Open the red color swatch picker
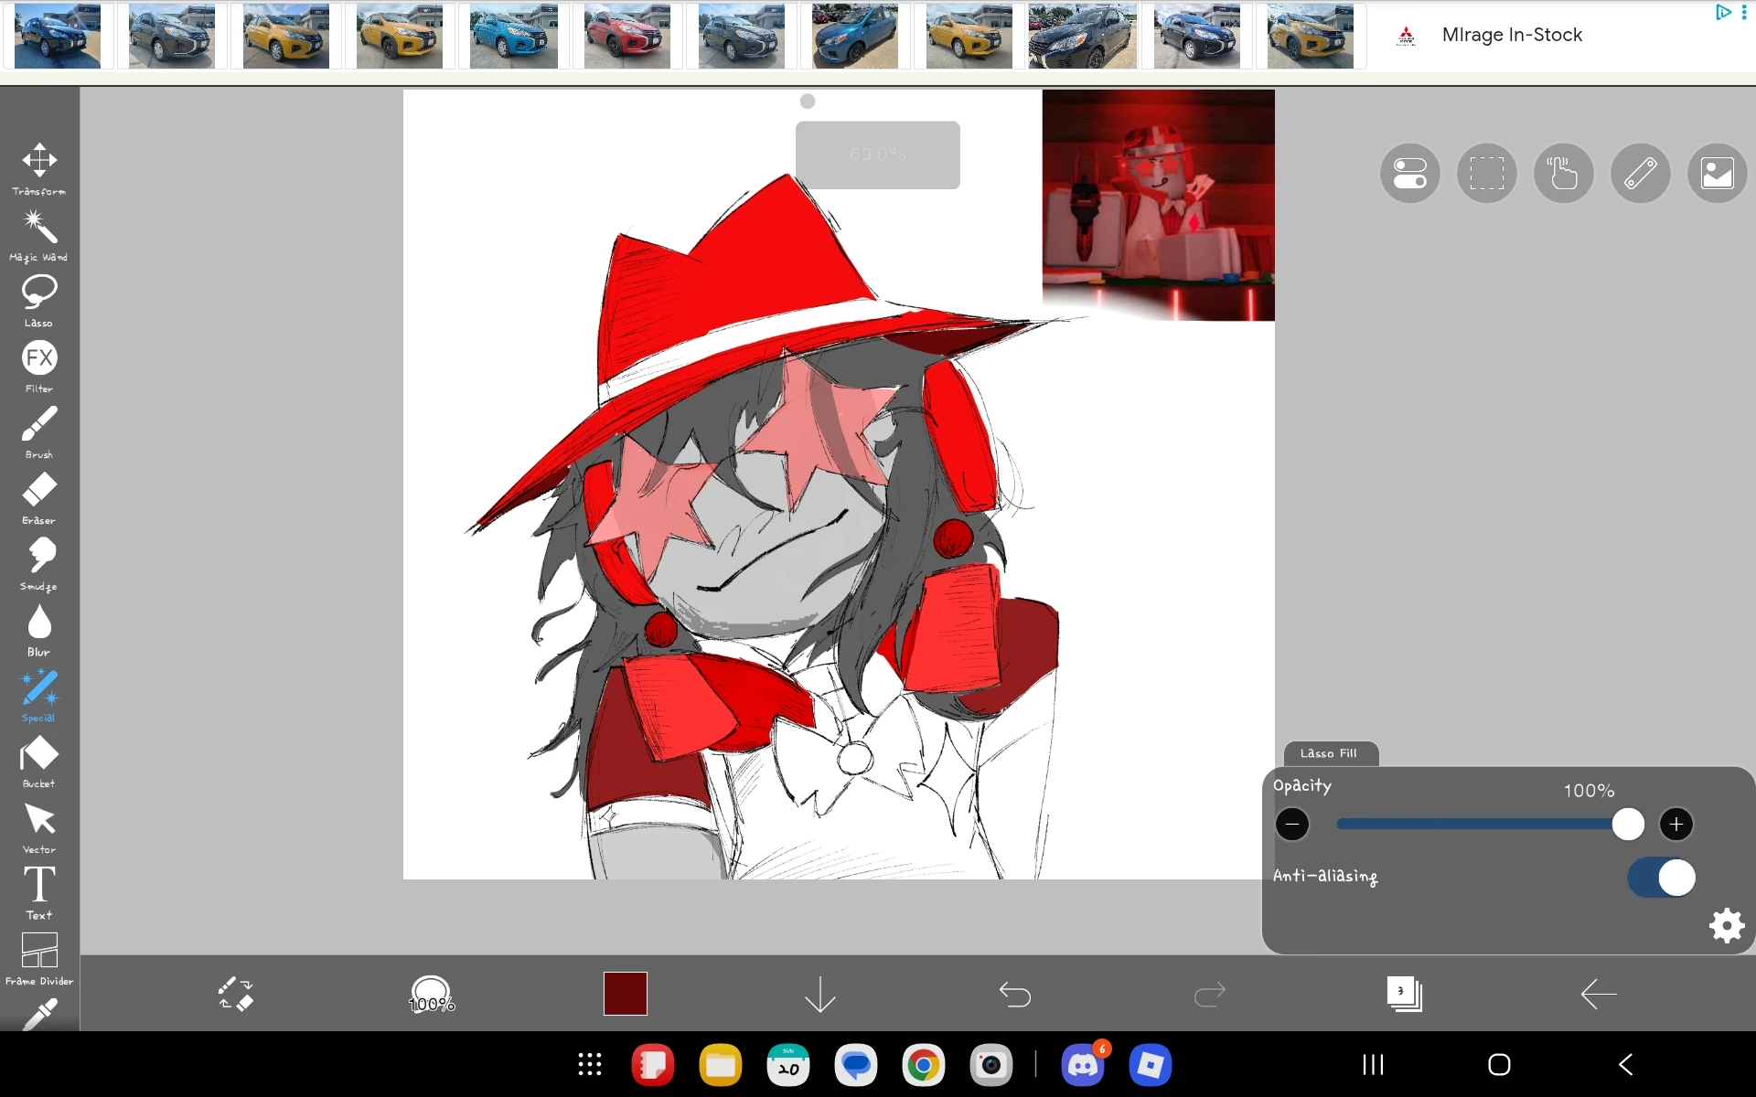 pos(626,993)
